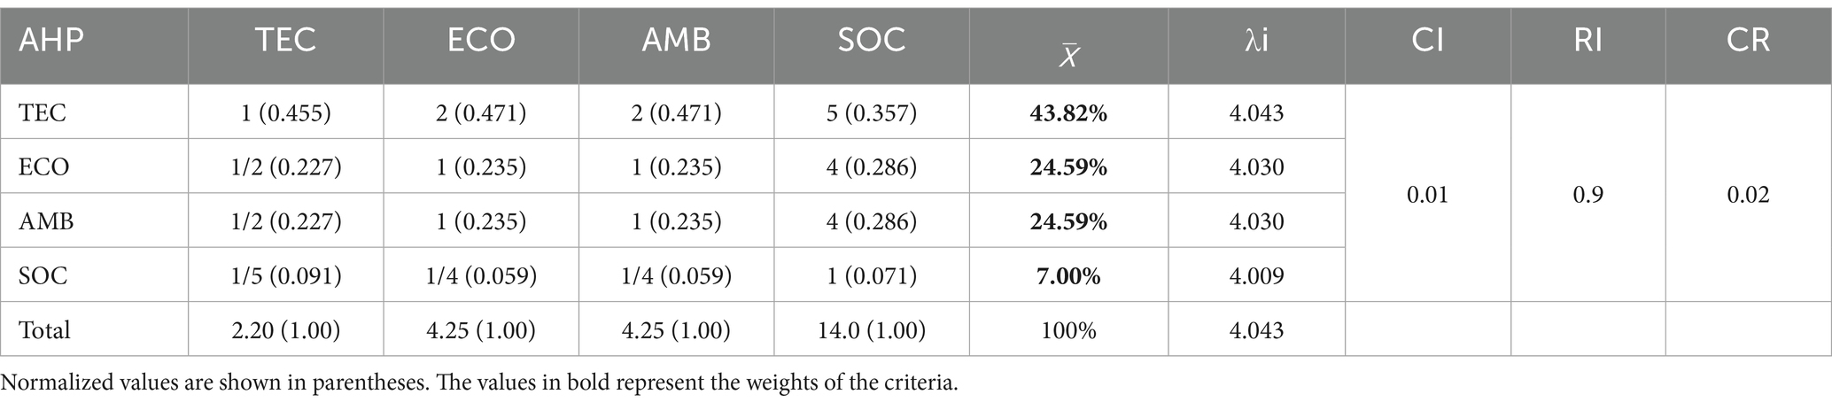
Task: Click the CR value 0.02
Action: click(1748, 195)
